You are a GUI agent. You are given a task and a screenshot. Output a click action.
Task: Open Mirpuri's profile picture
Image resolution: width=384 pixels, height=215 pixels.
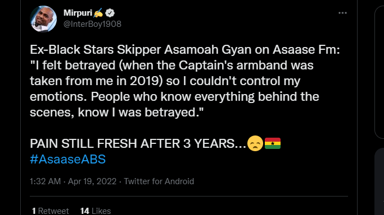(x=43, y=19)
